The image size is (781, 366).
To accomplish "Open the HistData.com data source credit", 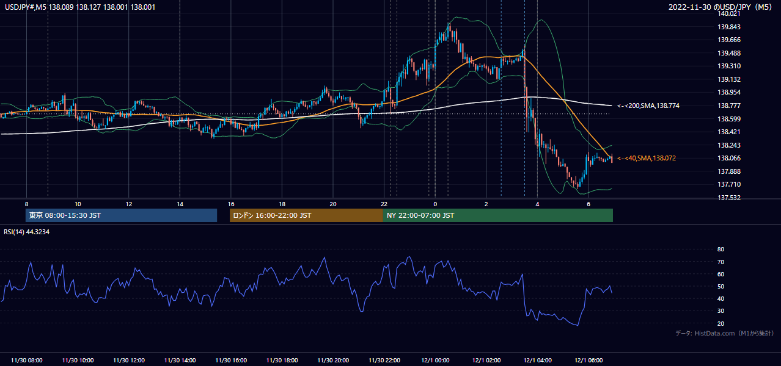I will (x=725, y=334).
